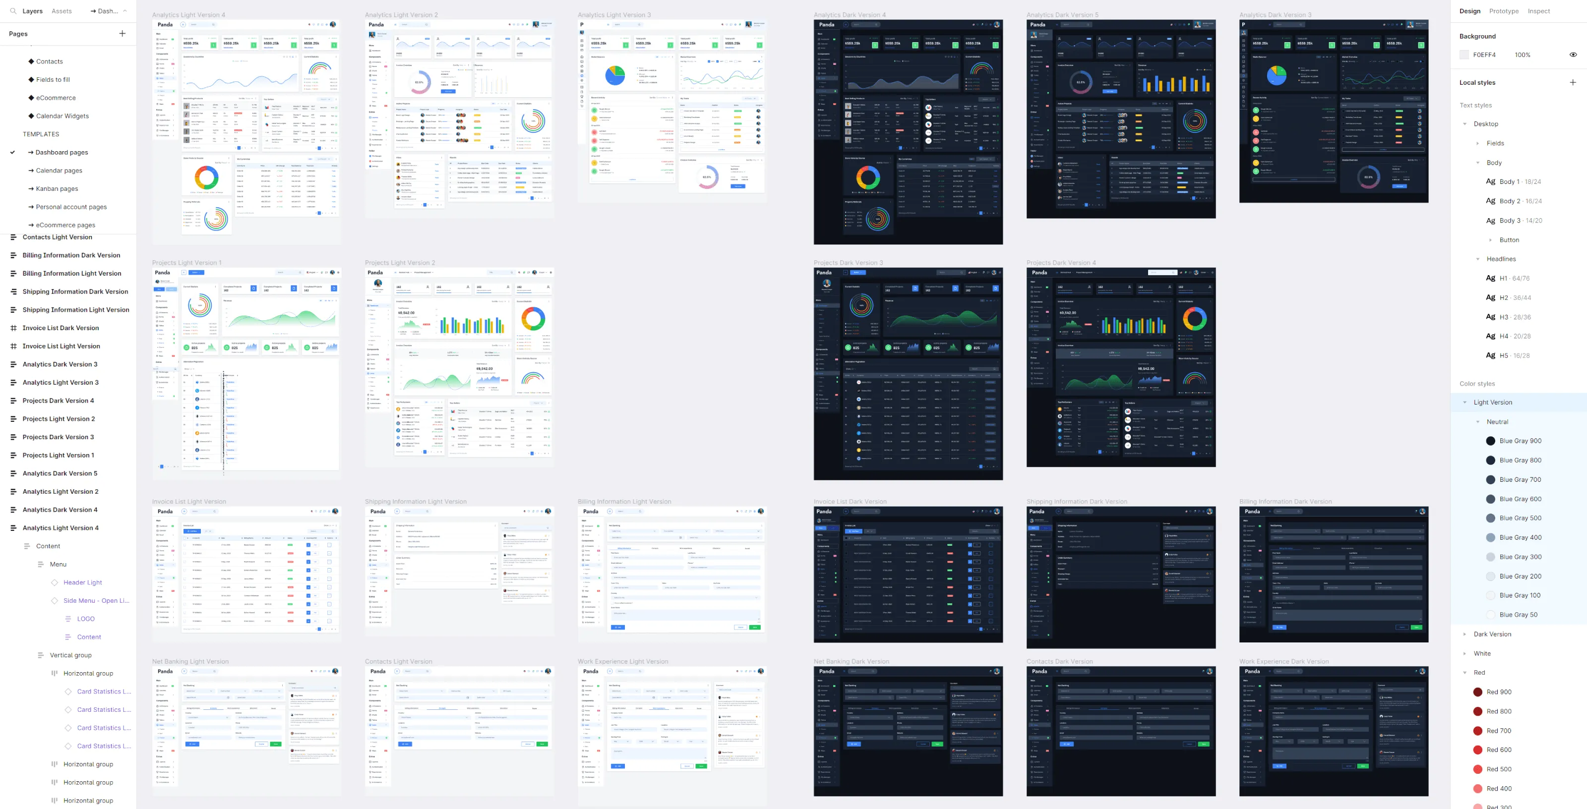Collapse the Desktop text styles group
The height and width of the screenshot is (809, 1587).
[x=1465, y=124]
